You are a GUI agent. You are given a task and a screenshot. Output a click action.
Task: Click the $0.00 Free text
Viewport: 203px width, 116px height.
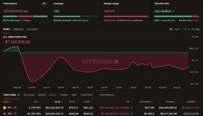click(110, 20)
